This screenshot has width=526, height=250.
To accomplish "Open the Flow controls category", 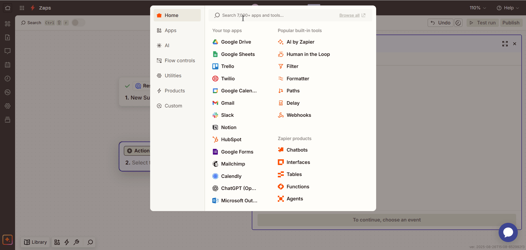I will [x=177, y=61].
